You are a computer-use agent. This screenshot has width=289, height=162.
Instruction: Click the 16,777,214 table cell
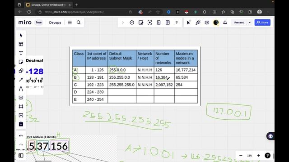[186, 70]
